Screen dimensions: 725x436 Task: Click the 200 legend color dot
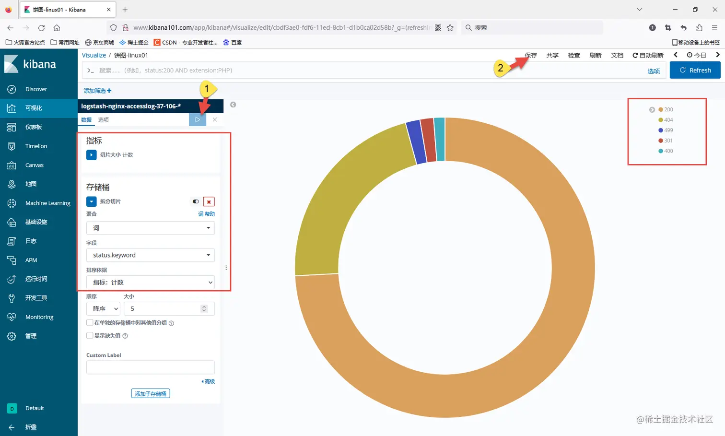(x=661, y=110)
